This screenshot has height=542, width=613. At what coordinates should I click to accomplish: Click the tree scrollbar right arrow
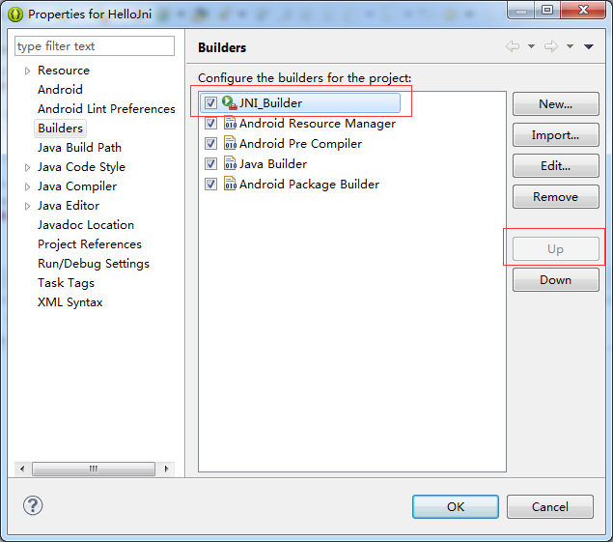tap(166, 469)
